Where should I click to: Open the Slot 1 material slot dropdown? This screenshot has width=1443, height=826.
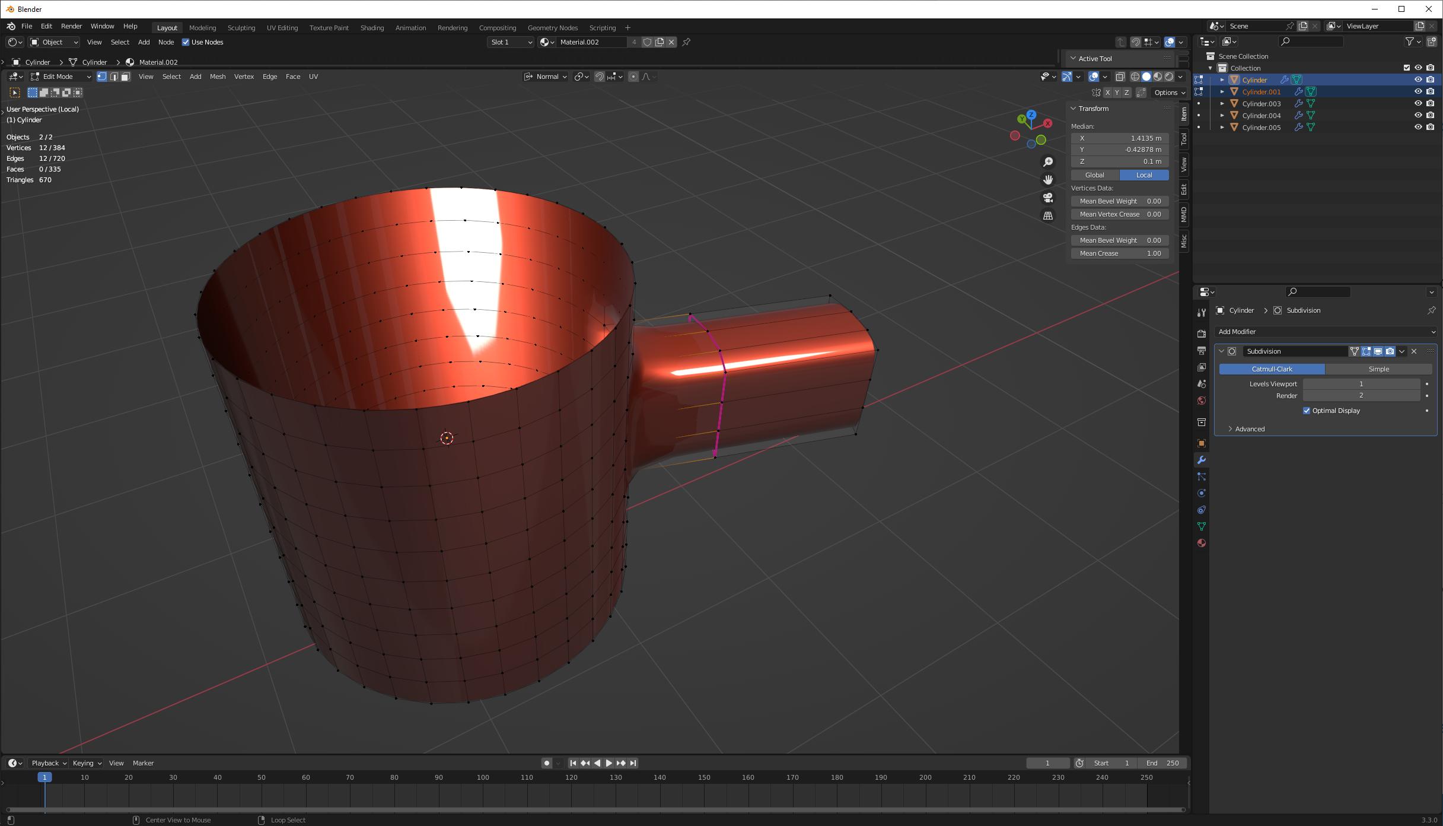coord(511,42)
